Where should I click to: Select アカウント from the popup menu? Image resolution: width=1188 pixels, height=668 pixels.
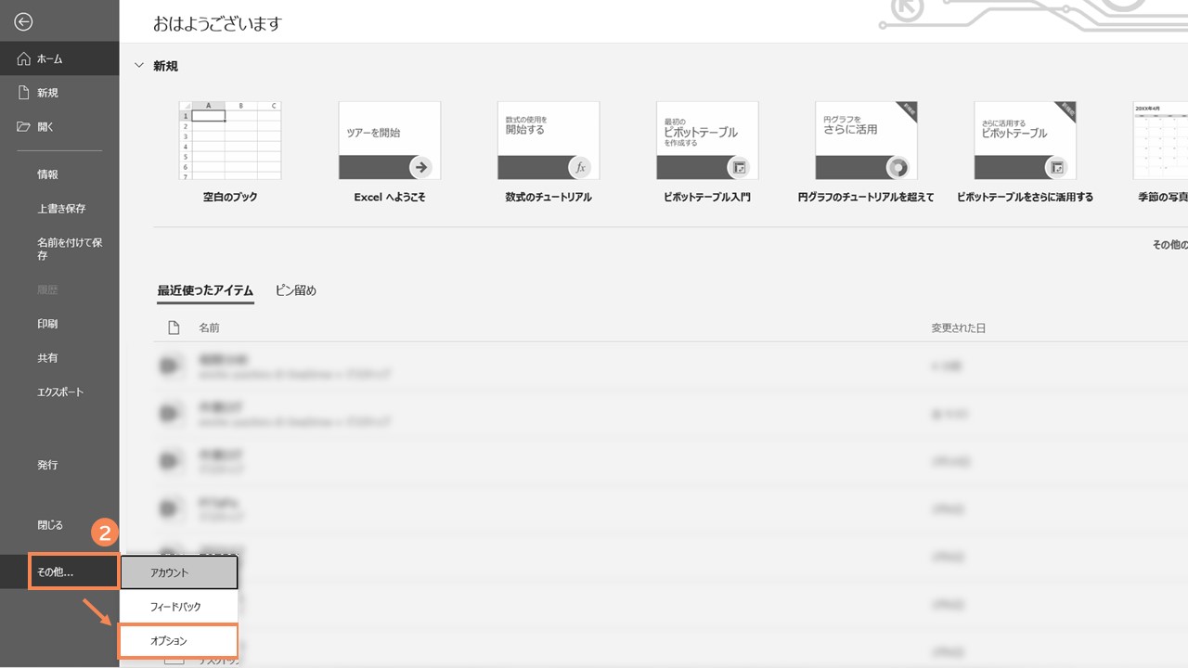click(178, 572)
